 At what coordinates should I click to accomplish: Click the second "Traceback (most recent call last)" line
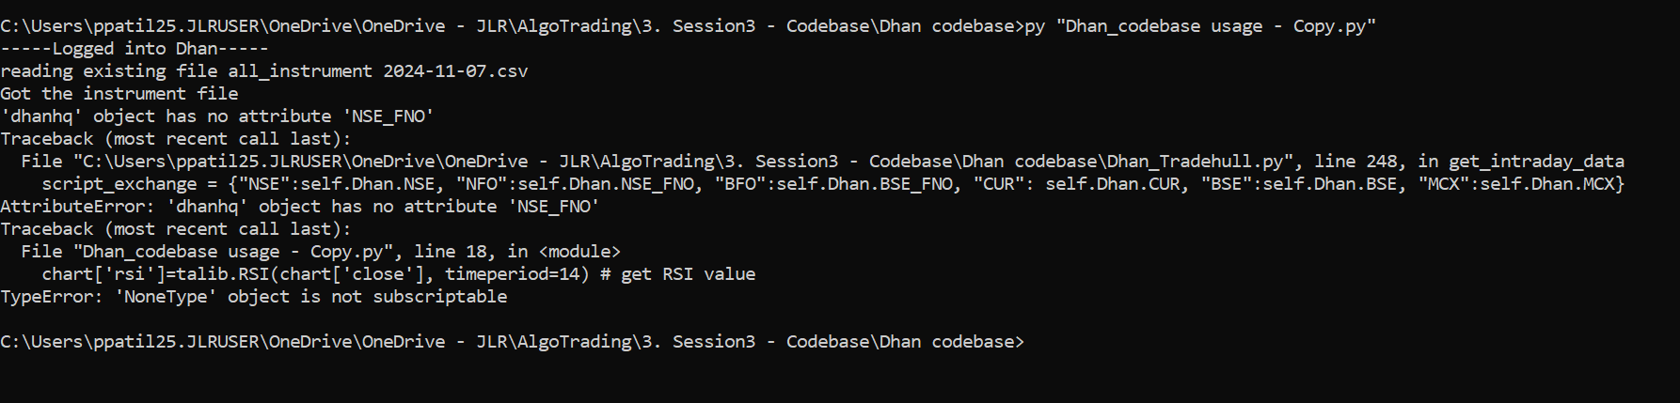pos(175,229)
